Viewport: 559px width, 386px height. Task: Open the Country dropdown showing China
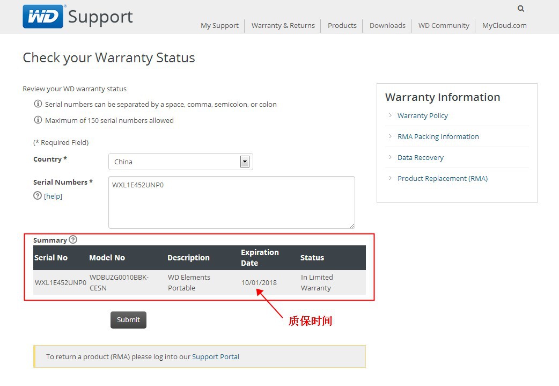point(180,162)
